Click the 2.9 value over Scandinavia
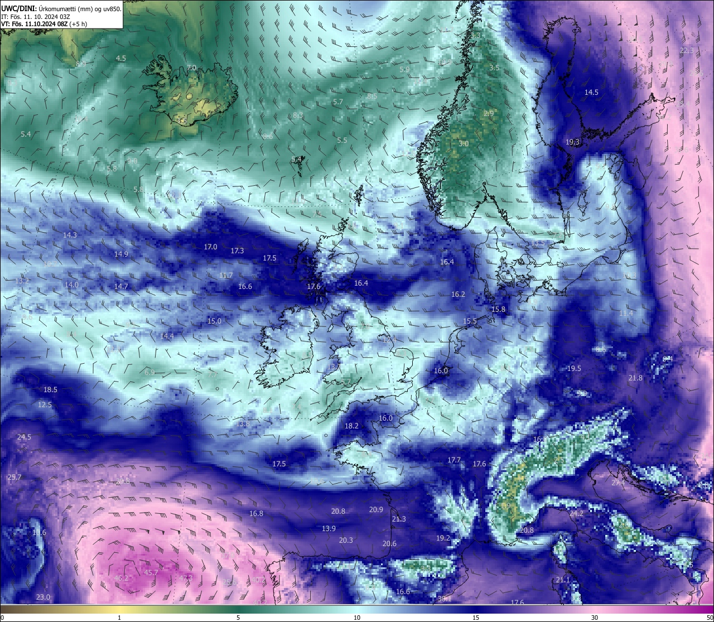Image resolution: width=714 pixels, height=622 pixels. point(489,113)
